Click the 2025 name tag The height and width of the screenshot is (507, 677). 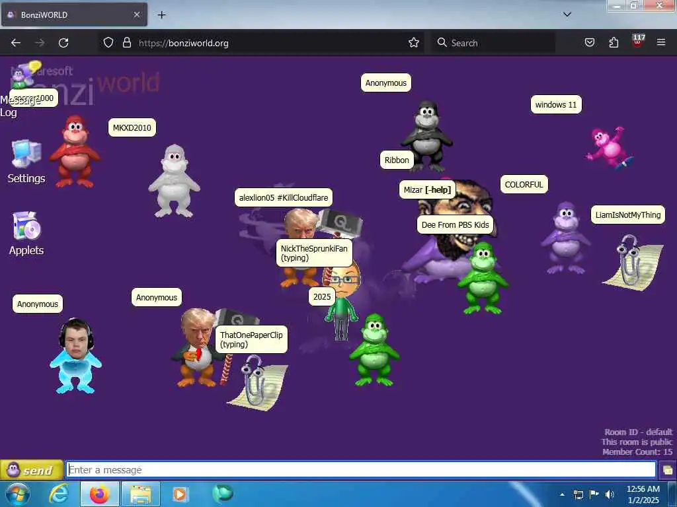pyautogui.click(x=322, y=296)
